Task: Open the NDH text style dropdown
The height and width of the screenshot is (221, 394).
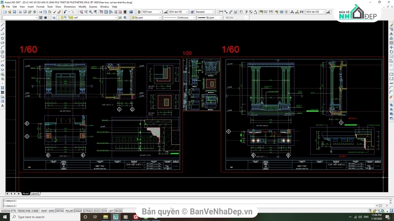Action: tap(160, 12)
